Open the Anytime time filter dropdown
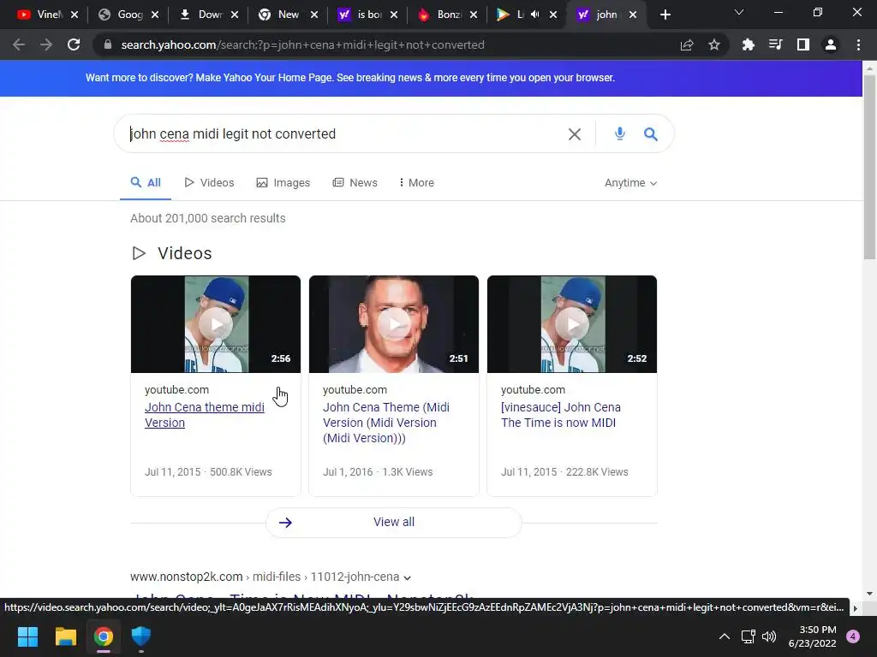877x657 pixels. click(630, 183)
